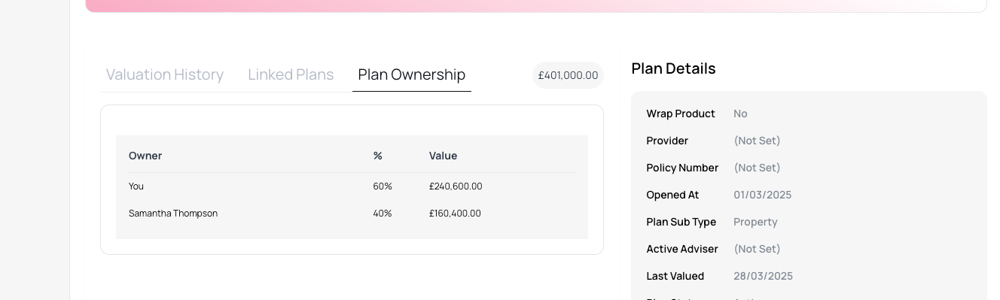Click the Value column header
The height and width of the screenshot is (300, 1000).
tap(443, 156)
